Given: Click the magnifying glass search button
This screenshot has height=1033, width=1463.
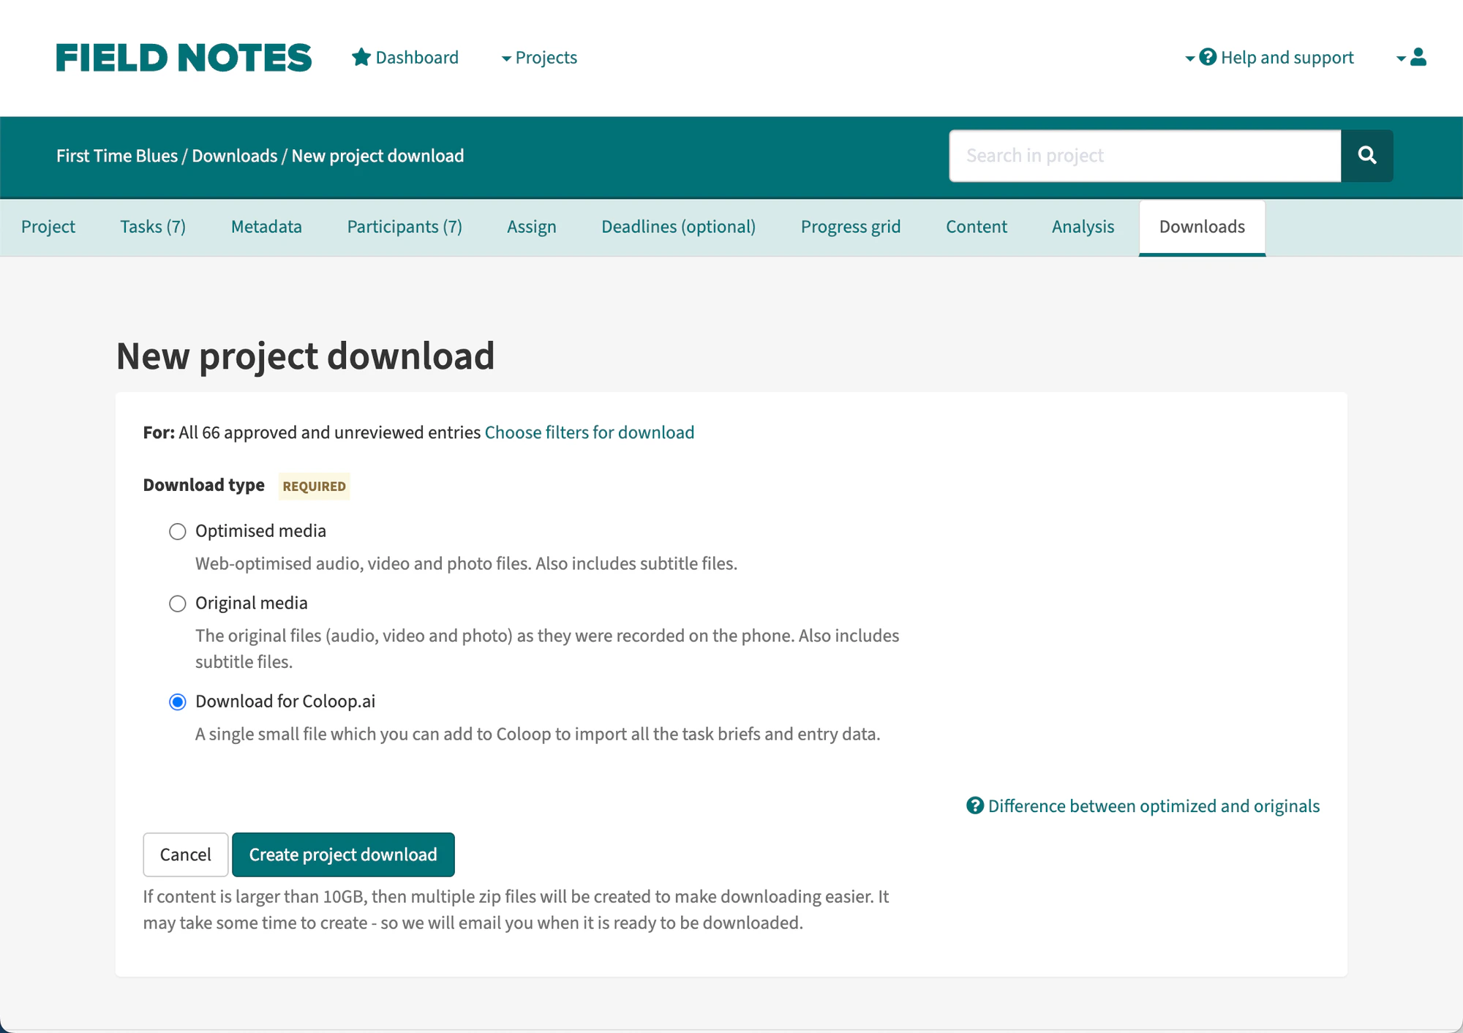Looking at the screenshot, I should (1366, 155).
